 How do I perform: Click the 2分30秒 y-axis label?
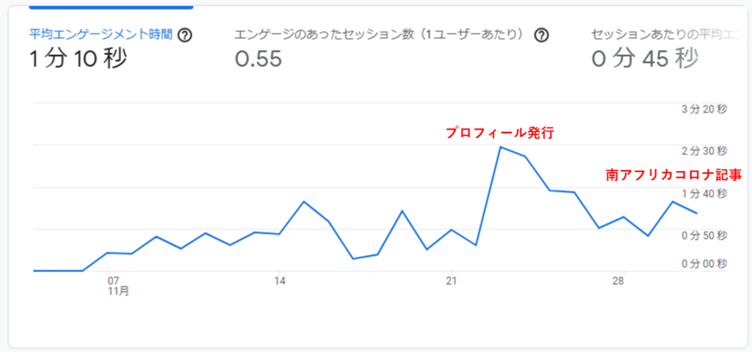pos(704,151)
